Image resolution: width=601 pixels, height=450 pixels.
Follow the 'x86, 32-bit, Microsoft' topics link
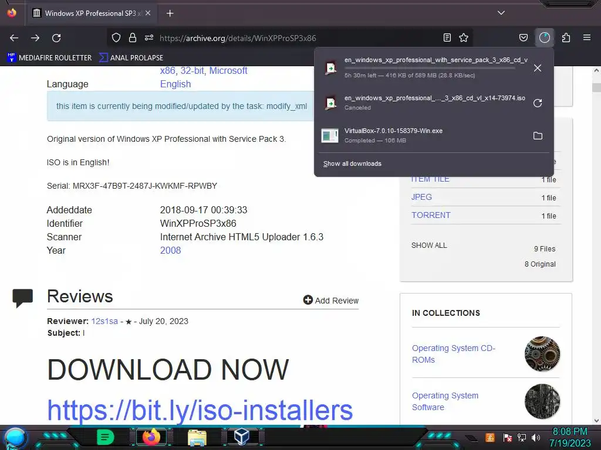(x=204, y=71)
